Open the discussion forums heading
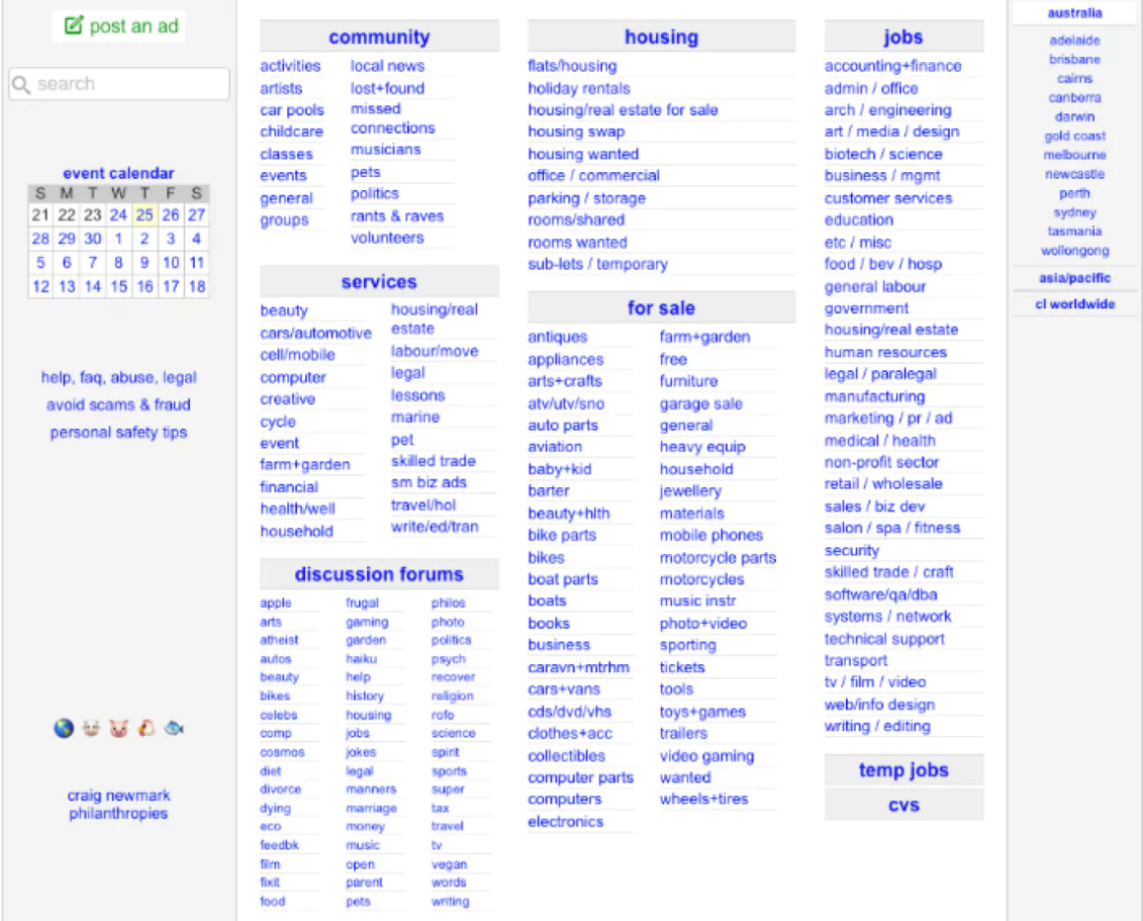 click(x=379, y=575)
